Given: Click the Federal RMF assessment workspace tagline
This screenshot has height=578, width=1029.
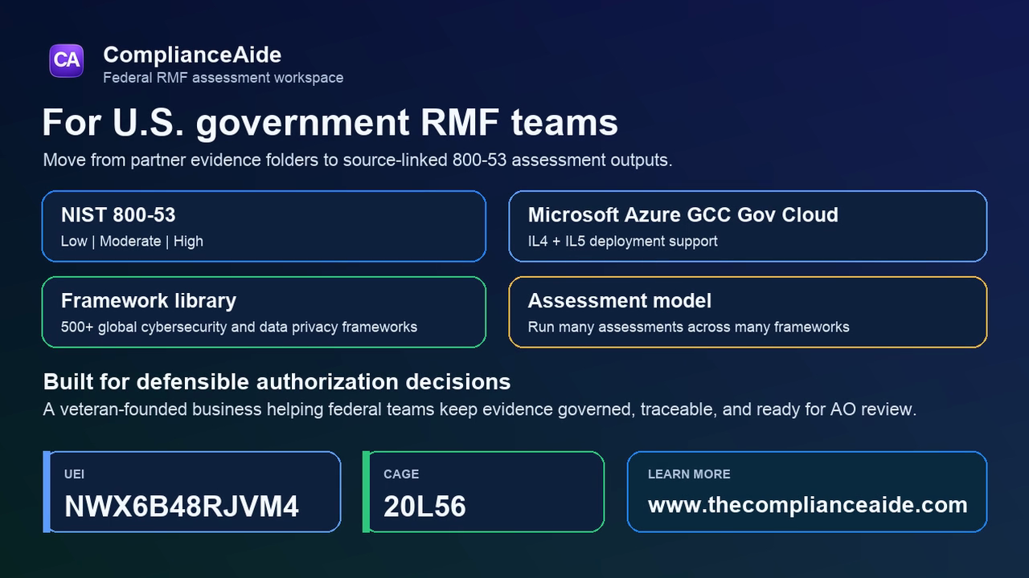Looking at the screenshot, I should [223, 78].
